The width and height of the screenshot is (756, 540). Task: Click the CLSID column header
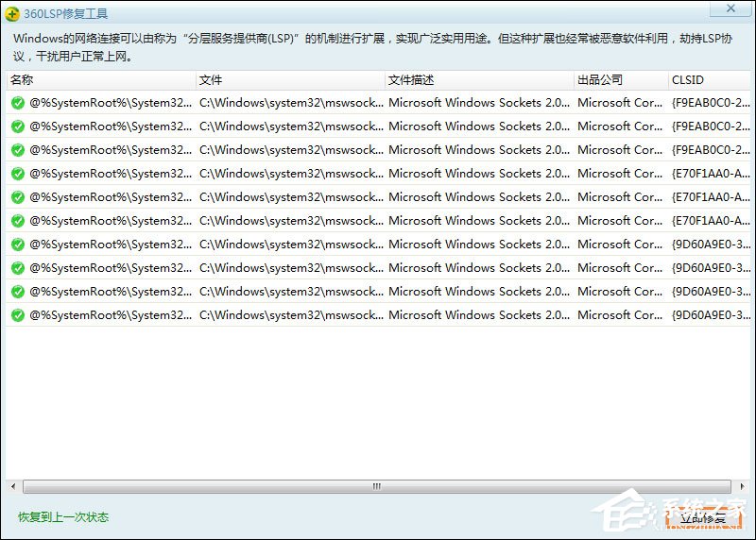click(x=709, y=80)
